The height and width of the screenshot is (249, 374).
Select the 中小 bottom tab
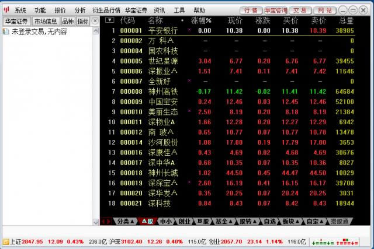(x=166, y=222)
